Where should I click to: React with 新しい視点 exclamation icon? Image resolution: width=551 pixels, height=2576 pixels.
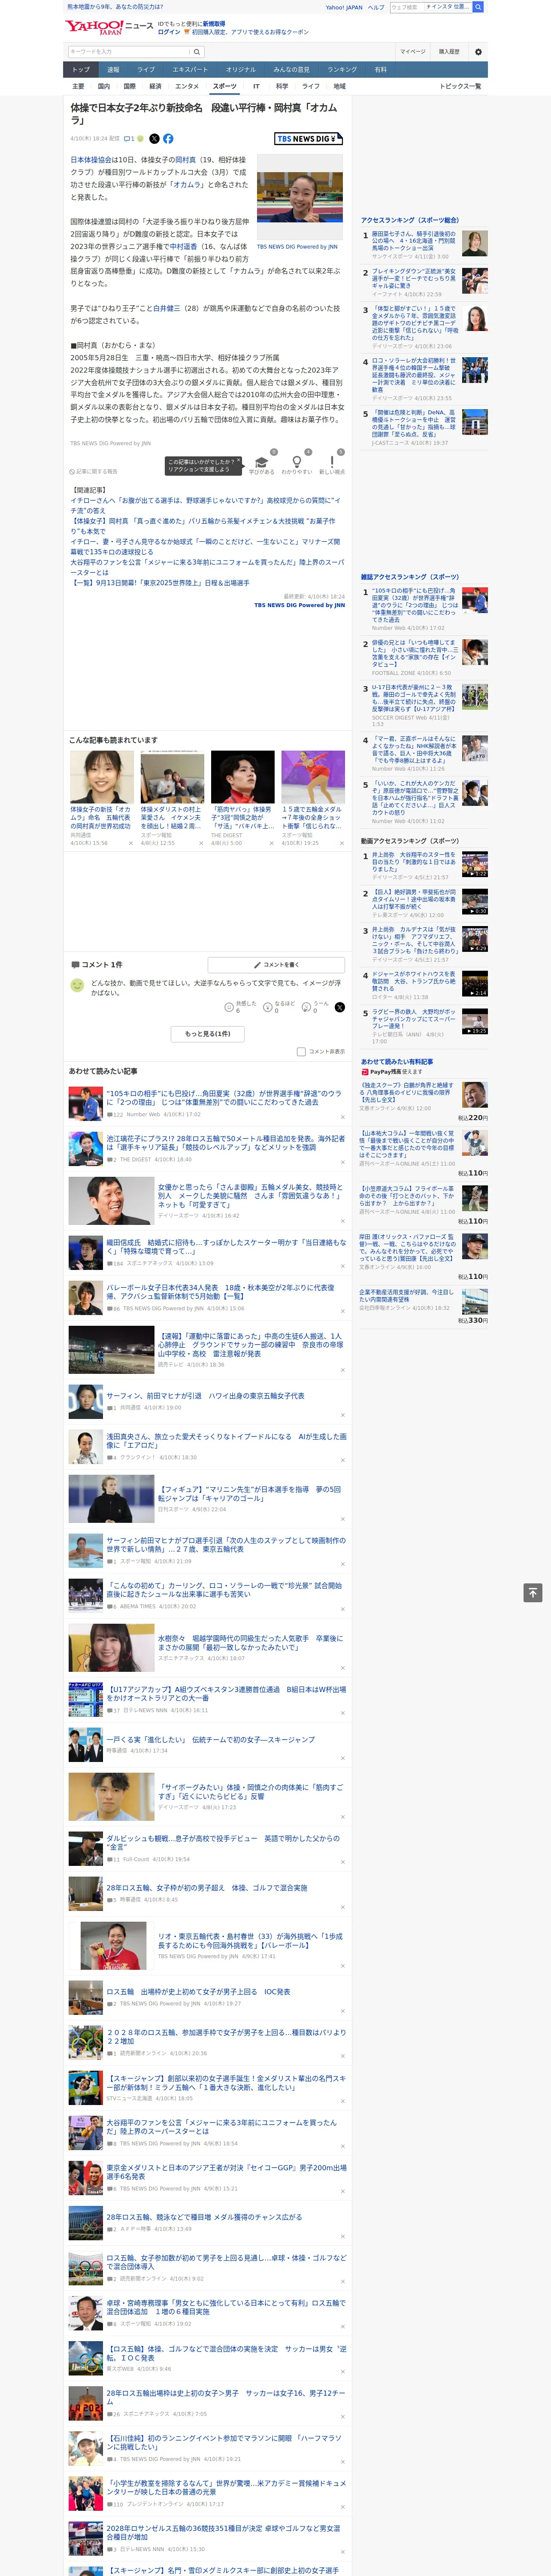click(x=332, y=463)
